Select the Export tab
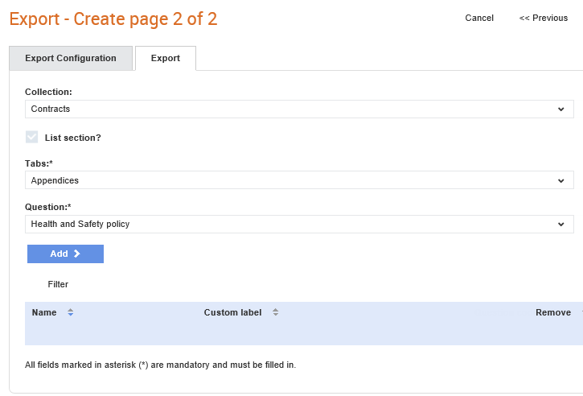Screen dimensions: 583x396 (x=166, y=58)
